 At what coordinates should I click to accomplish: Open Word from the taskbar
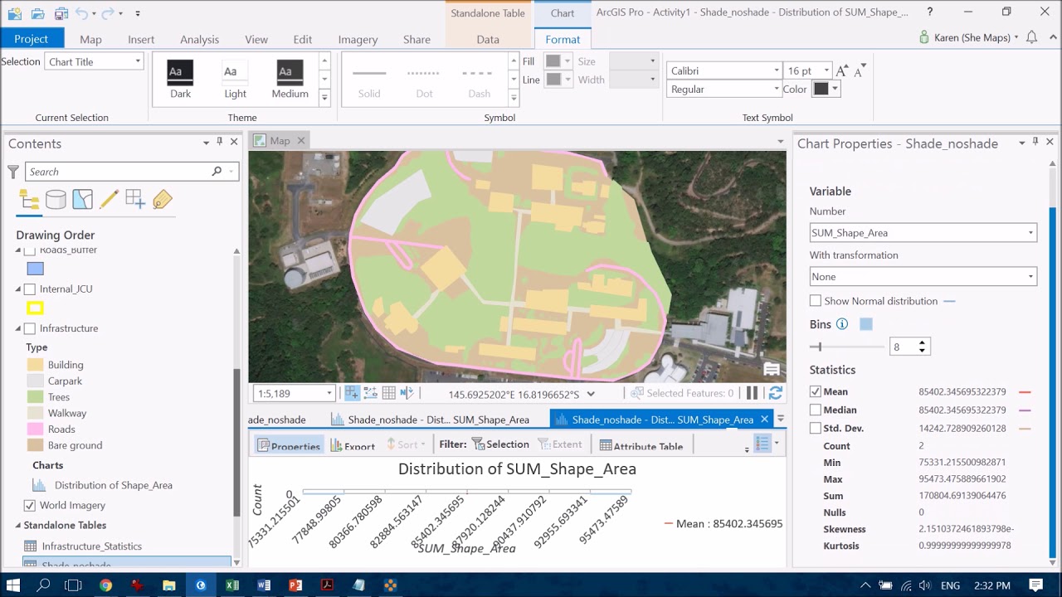[x=264, y=585]
